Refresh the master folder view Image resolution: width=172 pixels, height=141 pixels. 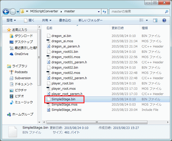click(x=104, y=12)
